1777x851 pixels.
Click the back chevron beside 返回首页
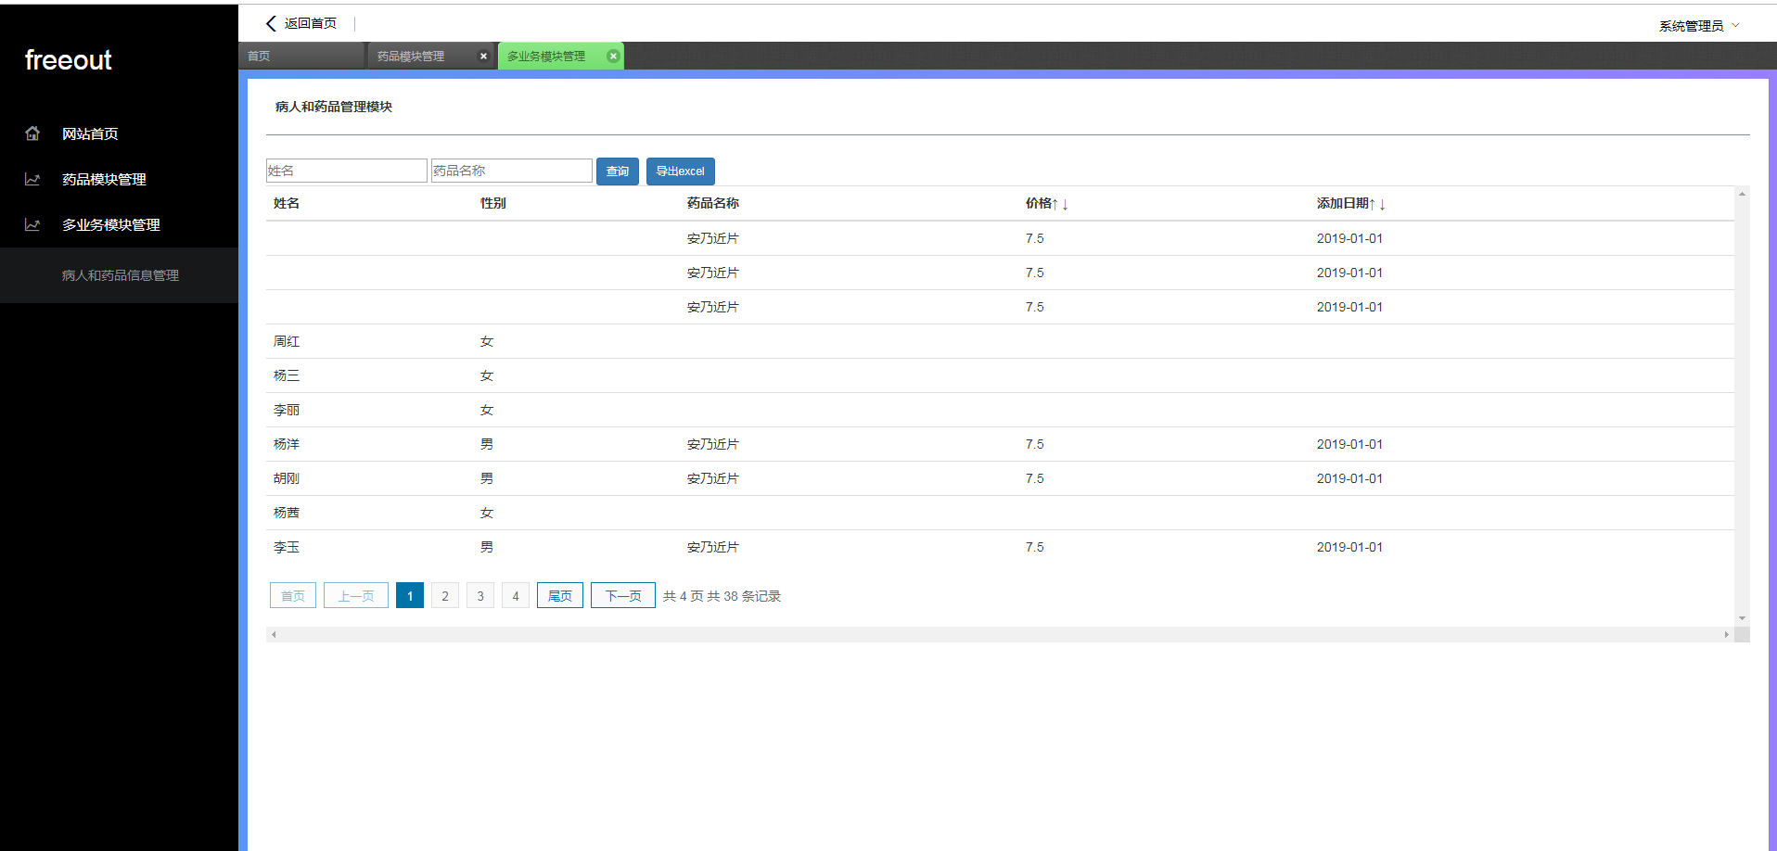271,23
